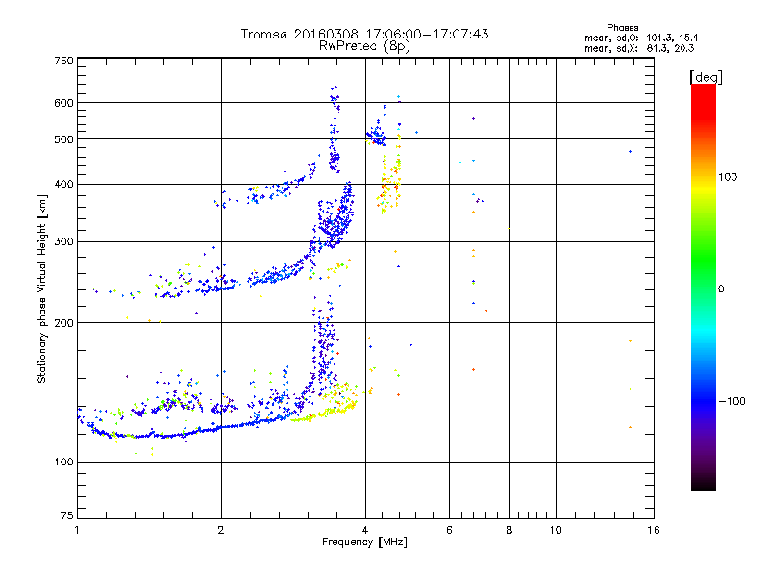This screenshot has height=577, width=769.
Task: Click the '[deg]' colorbar unit label
Action: 706,77
